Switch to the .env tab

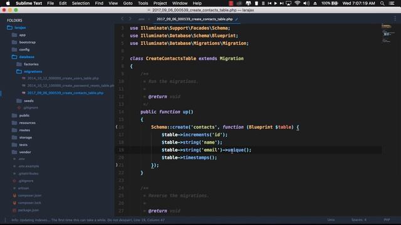click(x=142, y=19)
